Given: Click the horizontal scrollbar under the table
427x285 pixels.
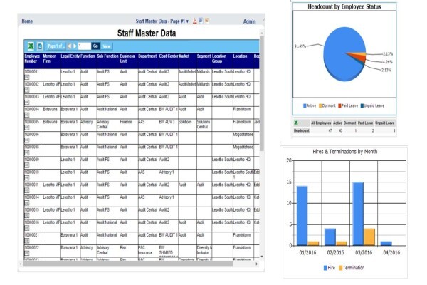Looking at the screenshot, I should click(x=129, y=264).
